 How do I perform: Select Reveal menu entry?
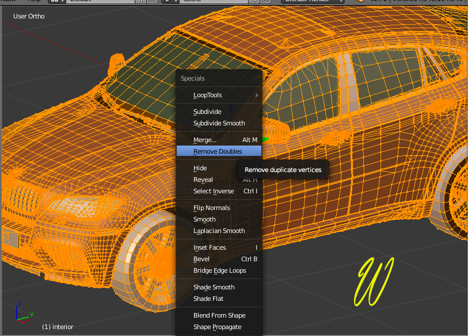[219, 180]
